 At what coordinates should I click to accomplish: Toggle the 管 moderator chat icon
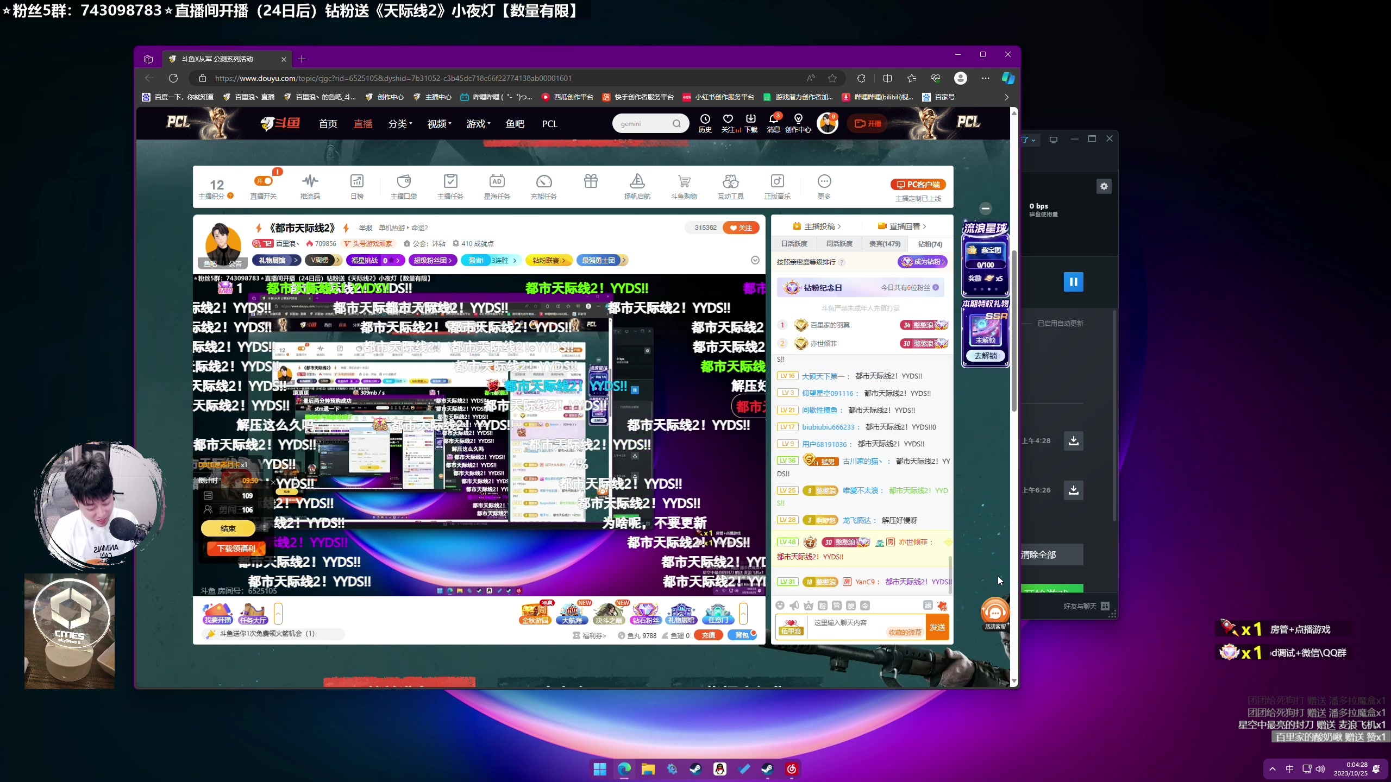pos(837,605)
